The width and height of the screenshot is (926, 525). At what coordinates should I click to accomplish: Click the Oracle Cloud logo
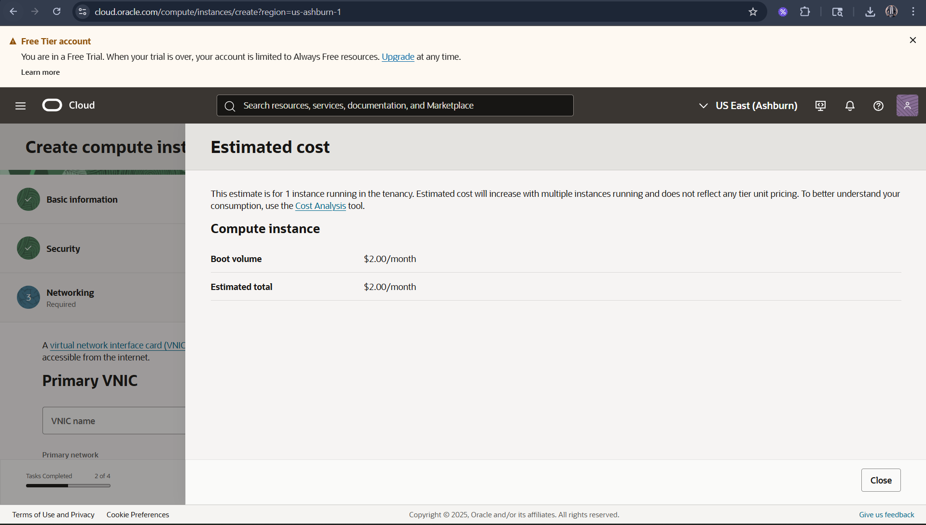(x=69, y=105)
